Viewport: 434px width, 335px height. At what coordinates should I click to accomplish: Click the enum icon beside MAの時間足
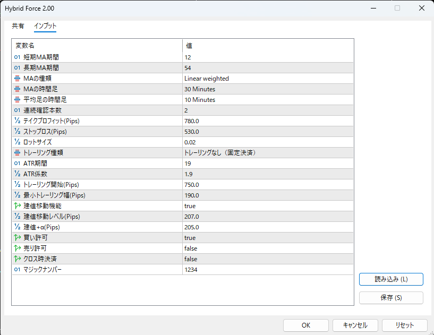pos(17,89)
